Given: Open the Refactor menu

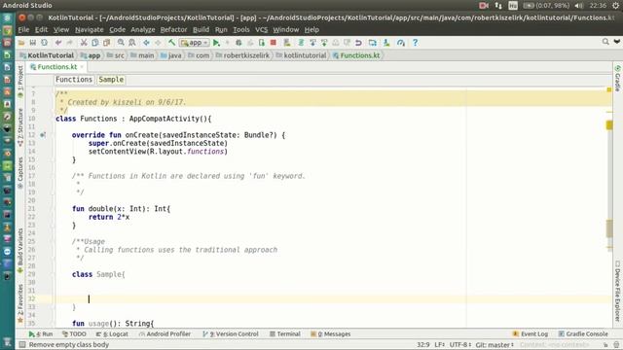Looking at the screenshot, I should pos(173,30).
